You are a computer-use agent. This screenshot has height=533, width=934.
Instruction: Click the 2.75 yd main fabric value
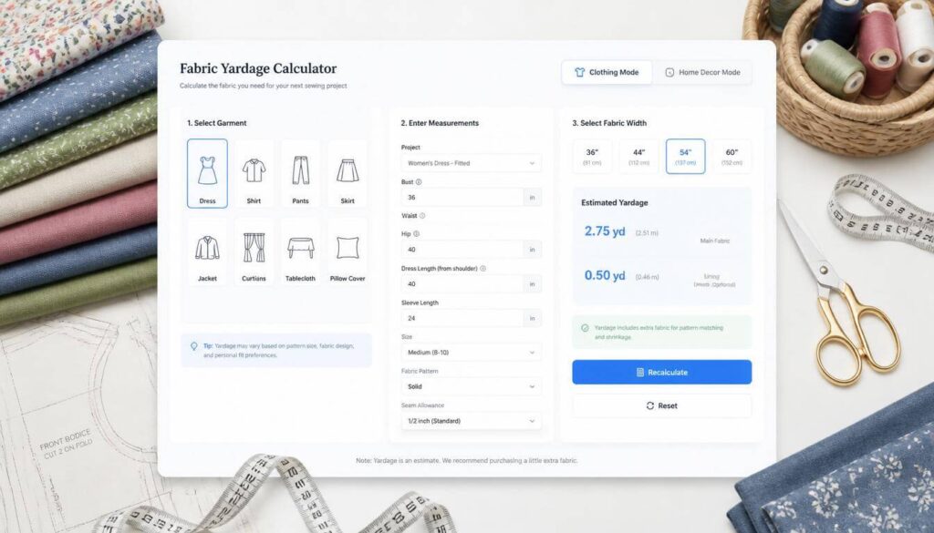tap(605, 231)
